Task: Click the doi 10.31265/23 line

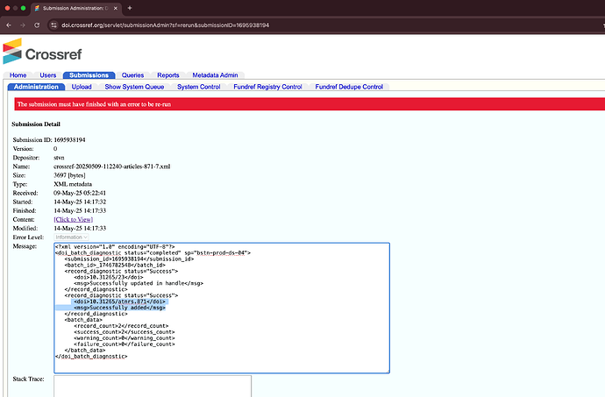Action: coord(109,277)
